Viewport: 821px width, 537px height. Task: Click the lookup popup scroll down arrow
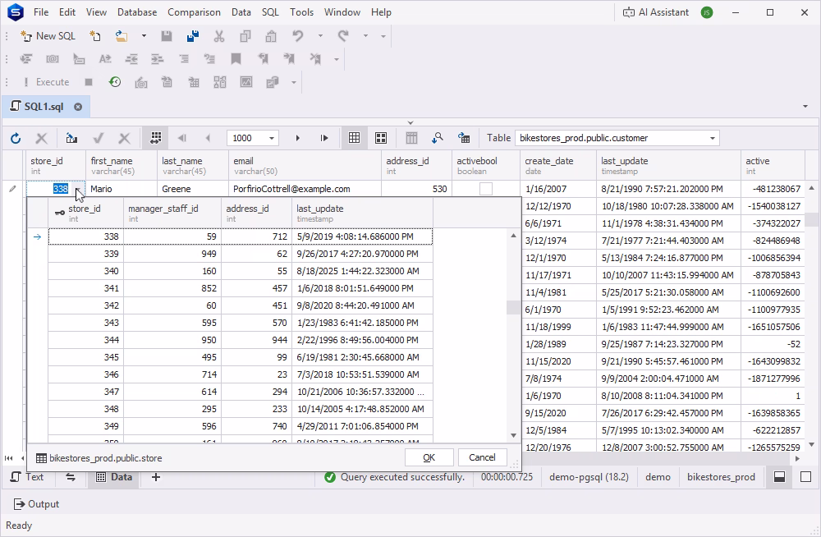click(x=513, y=435)
